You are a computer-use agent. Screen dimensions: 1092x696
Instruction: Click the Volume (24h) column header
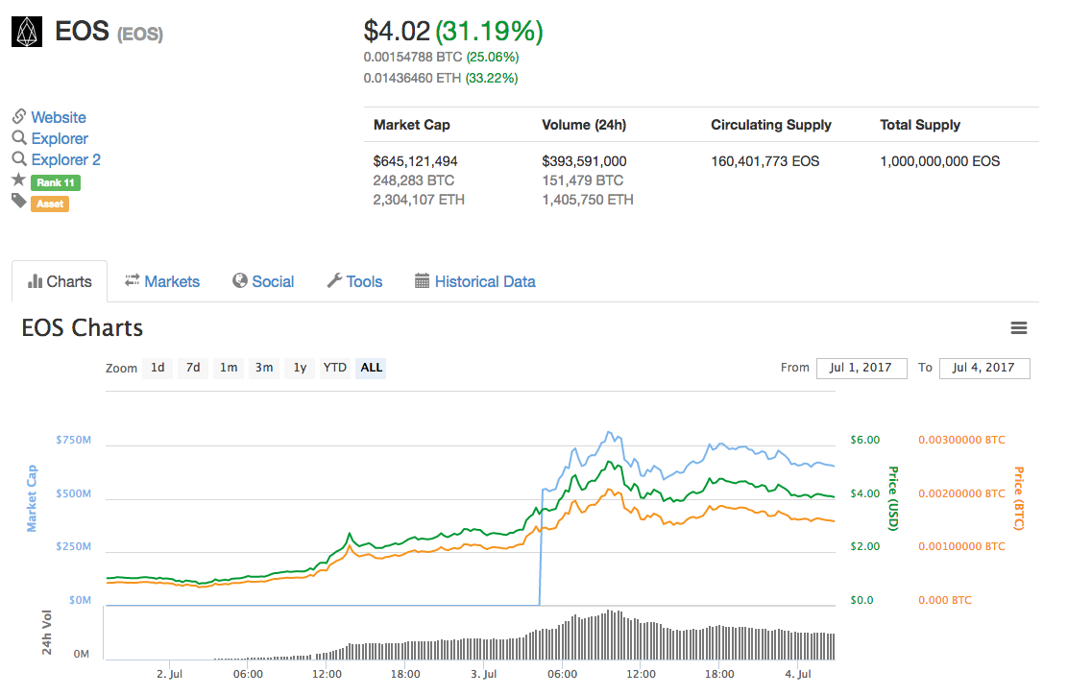click(x=584, y=125)
